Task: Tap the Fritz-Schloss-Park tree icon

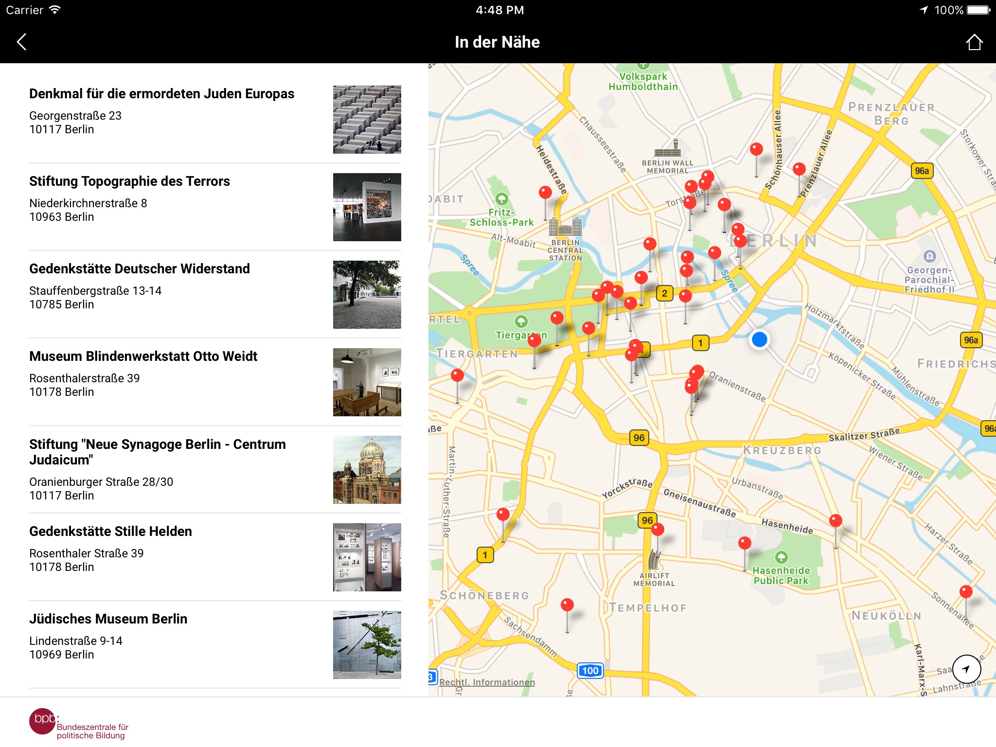Action: pyautogui.click(x=502, y=198)
